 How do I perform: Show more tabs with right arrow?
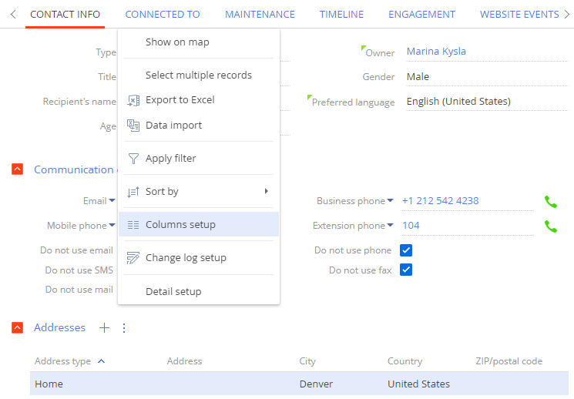point(566,15)
